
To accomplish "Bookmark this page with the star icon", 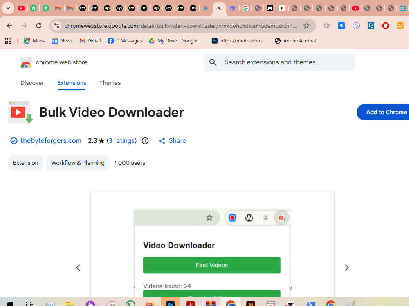I will tap(306, 26).
